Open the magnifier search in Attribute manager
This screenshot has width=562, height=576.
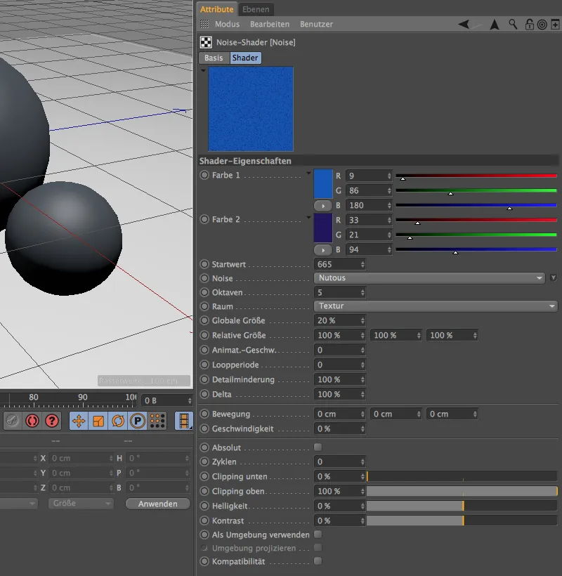(x=513, y=25)
